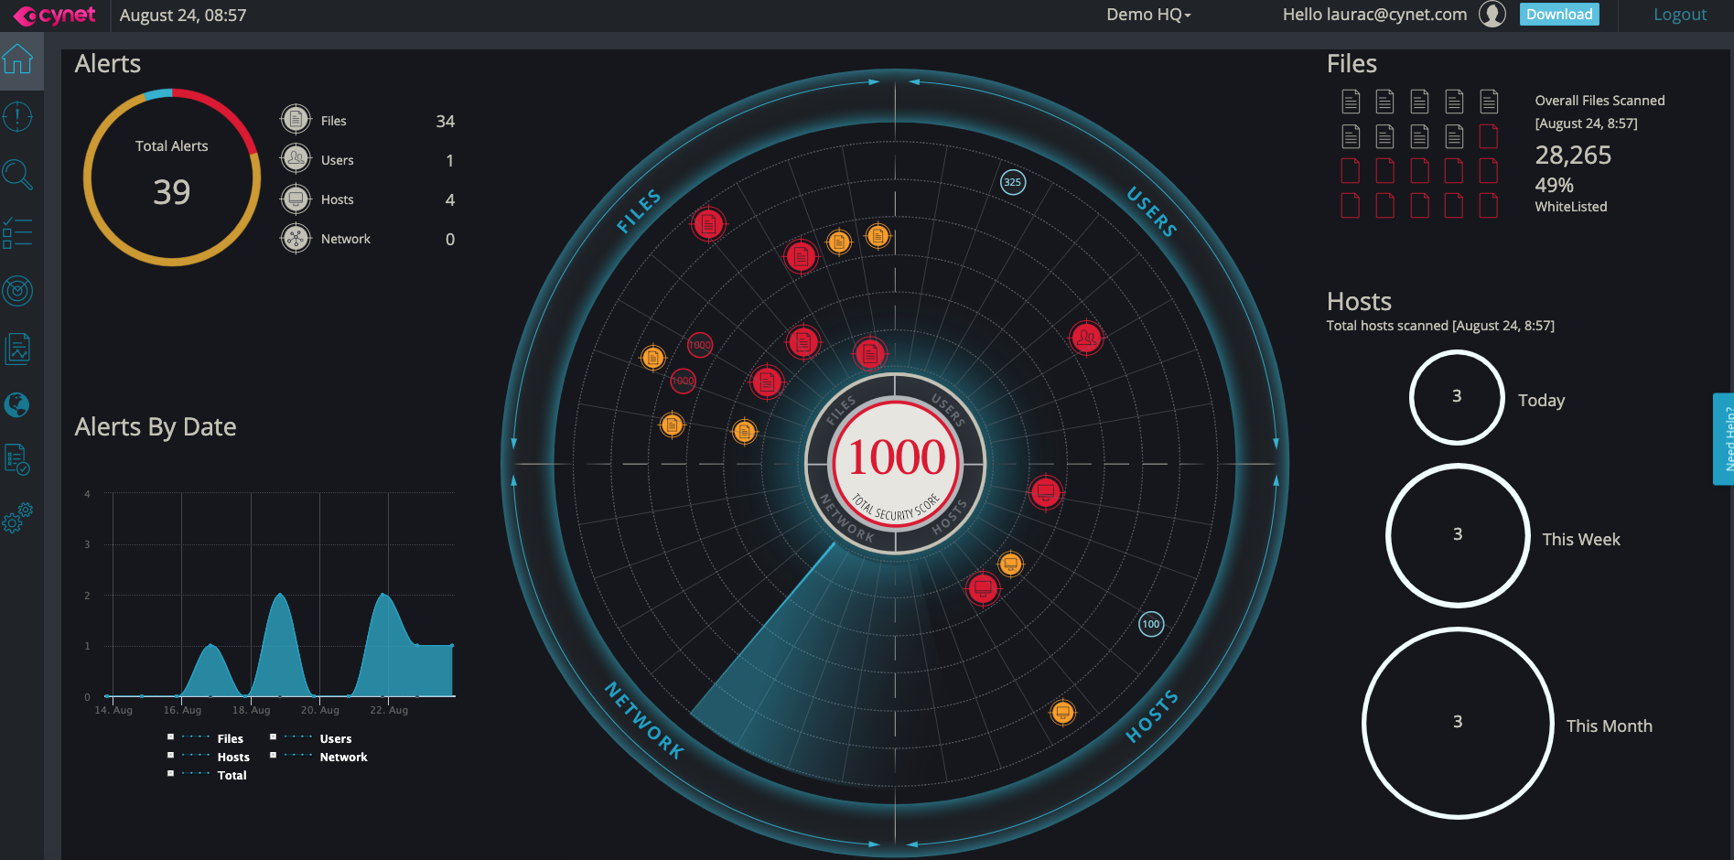
Task: Open the Search magnifier sidebar icon
Action: (x=17, y=174)
